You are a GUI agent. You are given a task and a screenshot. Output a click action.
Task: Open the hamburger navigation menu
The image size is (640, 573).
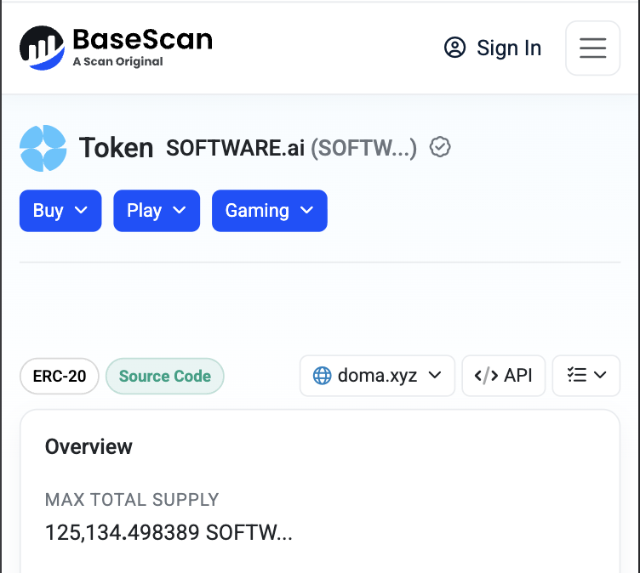(592, 48)
